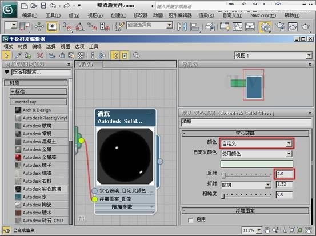Toggle the angle snap icon
The height and width of the screenshot is (236, 316).
[x=79, y=27]
